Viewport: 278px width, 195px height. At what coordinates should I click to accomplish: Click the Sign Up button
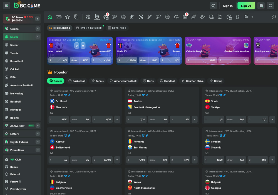pos(246,5)
